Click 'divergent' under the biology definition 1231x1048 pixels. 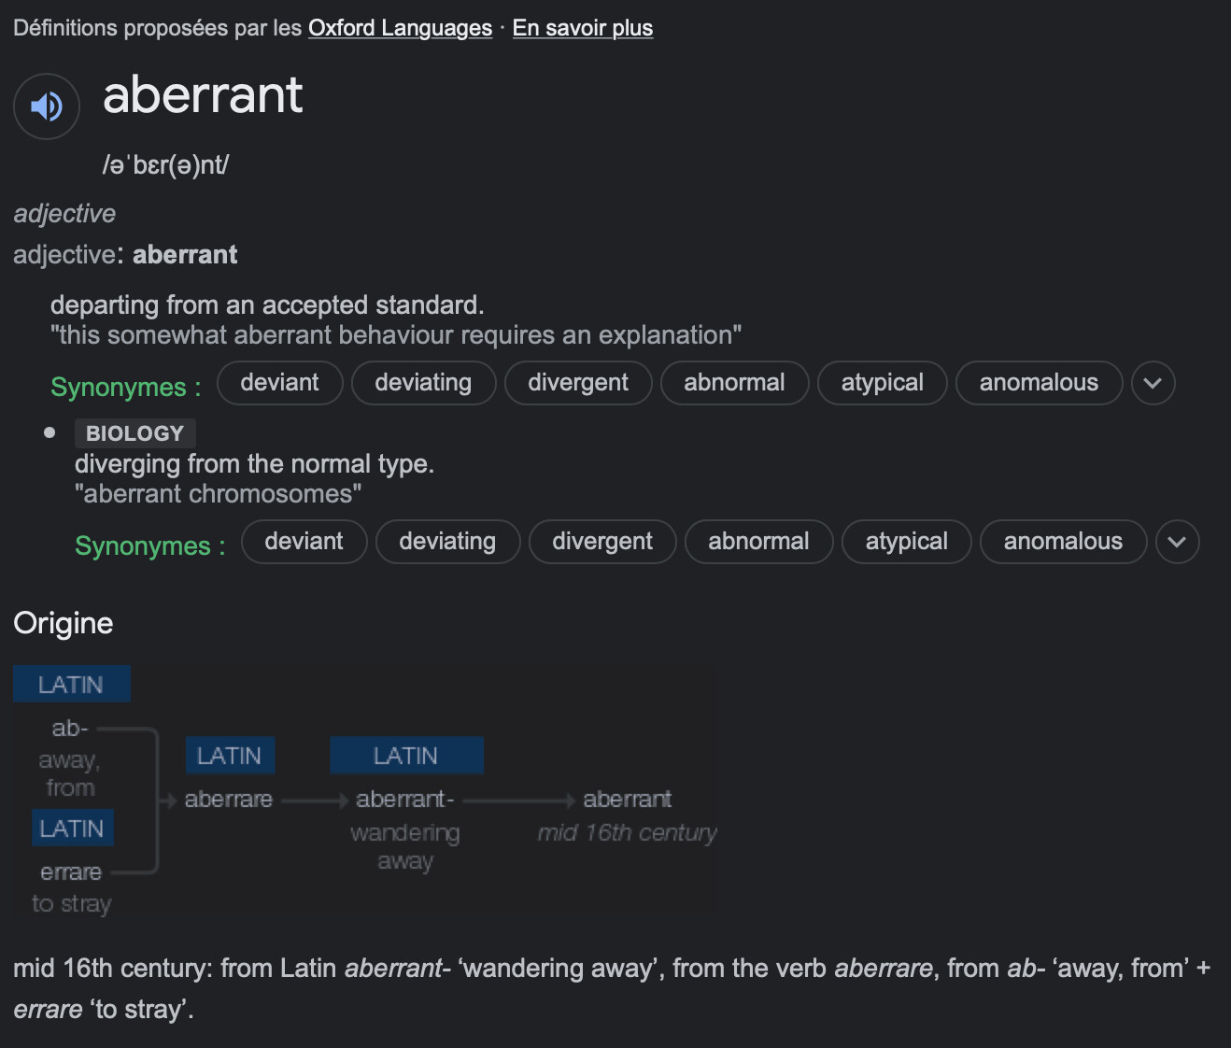(602, 542)
